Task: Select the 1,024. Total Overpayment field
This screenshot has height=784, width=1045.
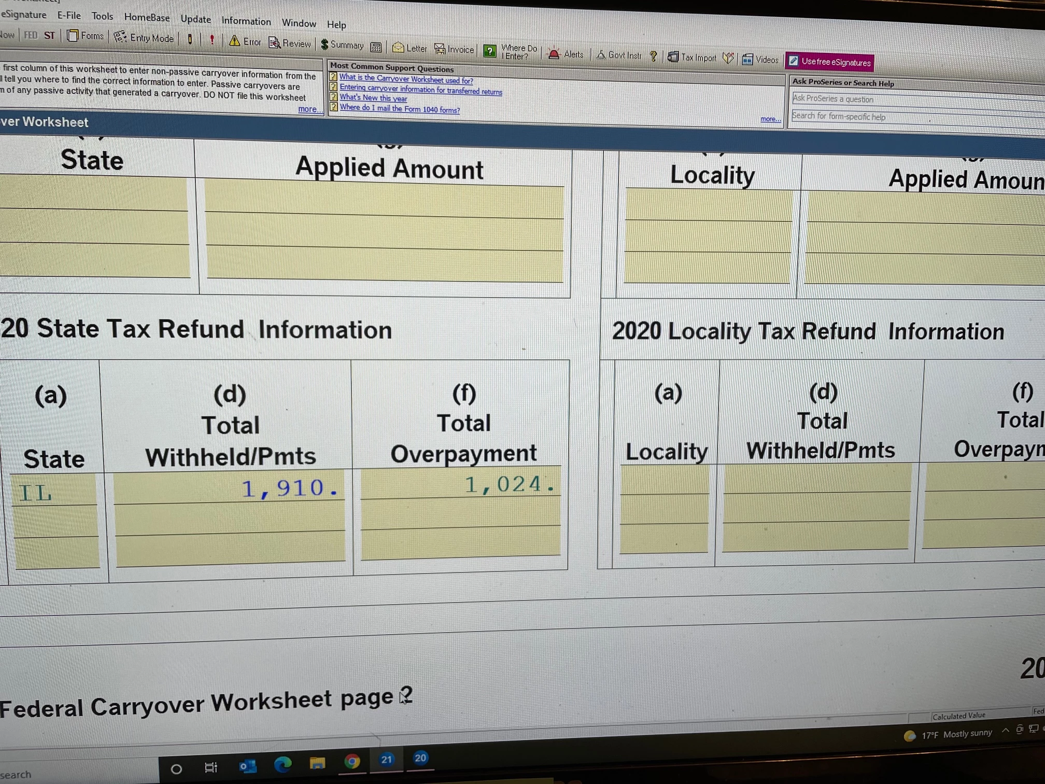Action: pyautogui.click(x=460, y=483)
